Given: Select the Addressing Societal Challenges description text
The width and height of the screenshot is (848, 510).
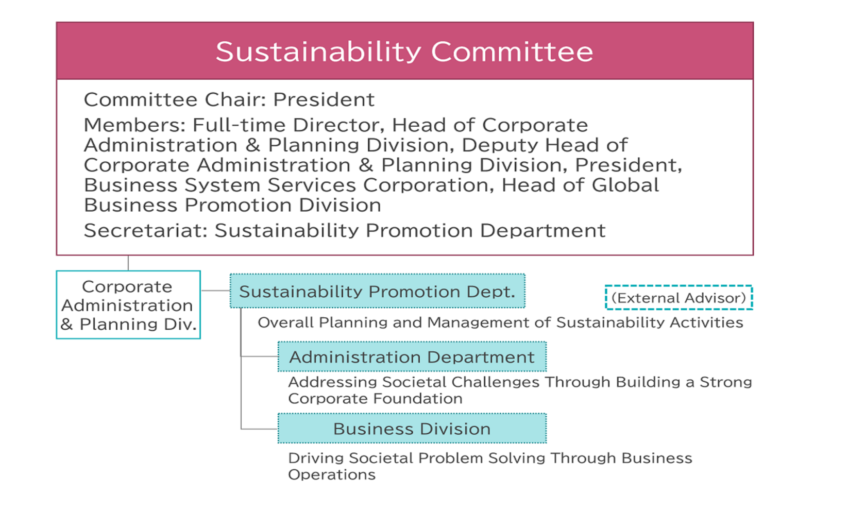Looking at the screenshot, I should point(520,390).
